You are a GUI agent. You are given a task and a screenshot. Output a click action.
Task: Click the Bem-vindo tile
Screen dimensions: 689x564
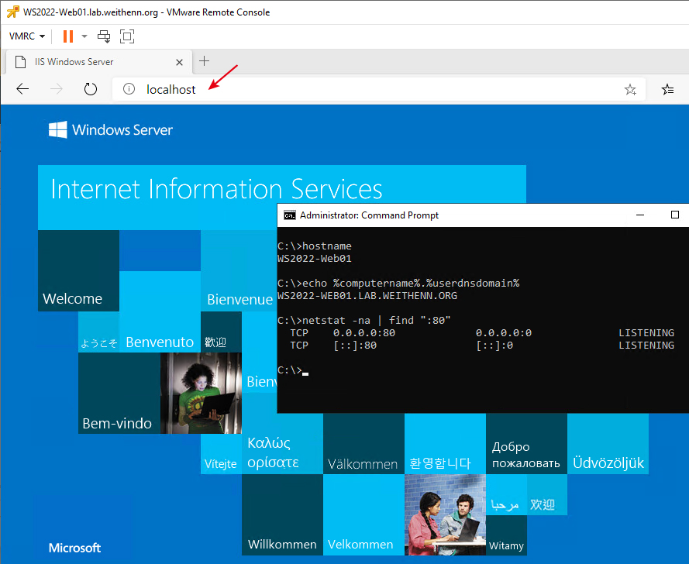point(119,393)
